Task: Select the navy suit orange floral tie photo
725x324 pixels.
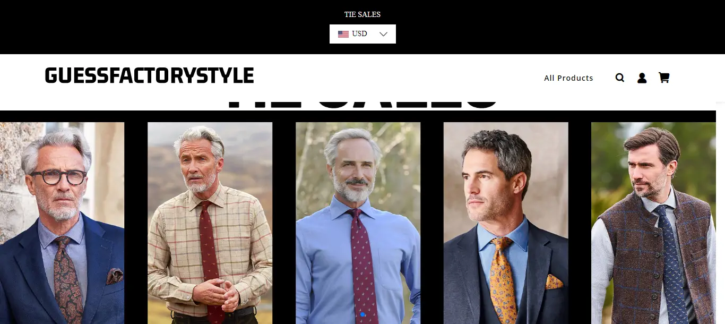Action: pos(506,223)
